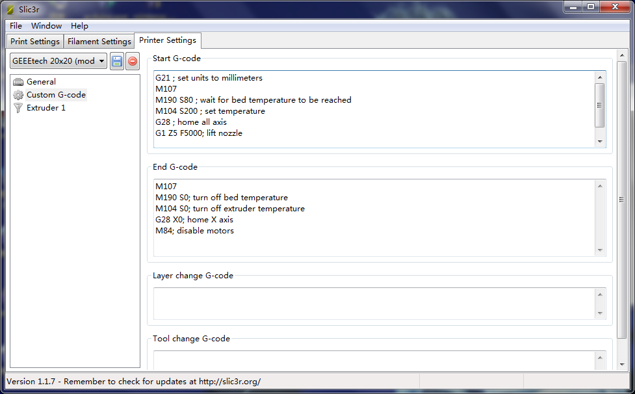
Task: Click the 'M104 S0; turn off extruder temperature' line
Action: click(230, 209)
